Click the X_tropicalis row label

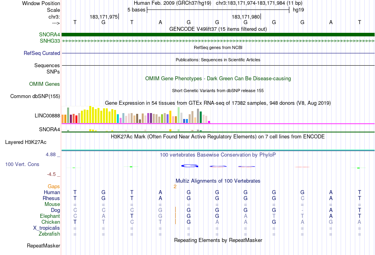click(x=47, y=228)
